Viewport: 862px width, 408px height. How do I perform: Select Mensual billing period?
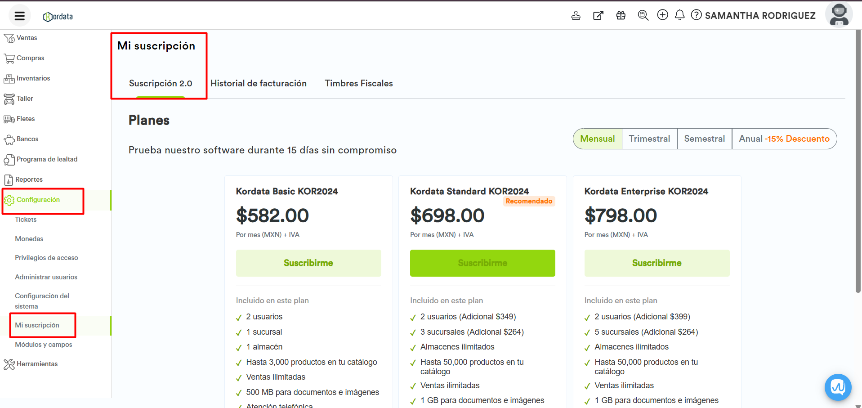coord(598,139)
